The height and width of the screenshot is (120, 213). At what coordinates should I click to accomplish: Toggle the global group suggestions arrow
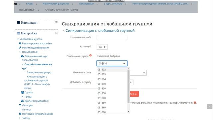point(124,64)
